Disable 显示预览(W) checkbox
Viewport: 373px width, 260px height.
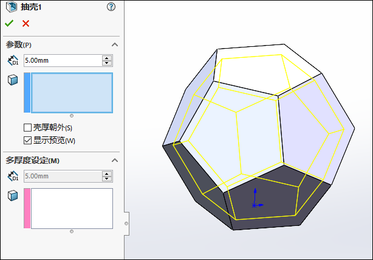click(27, 140)
